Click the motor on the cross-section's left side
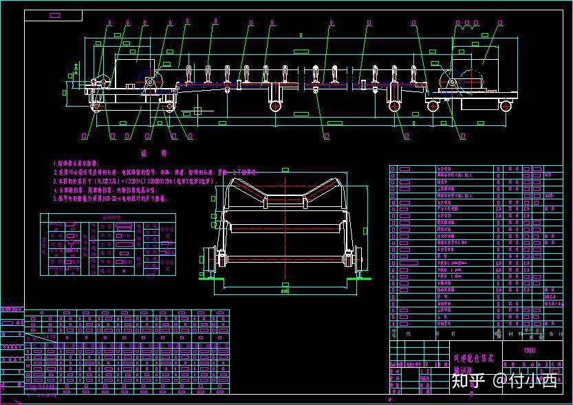The height and width of the screenshot is (405, 573). 207,259
